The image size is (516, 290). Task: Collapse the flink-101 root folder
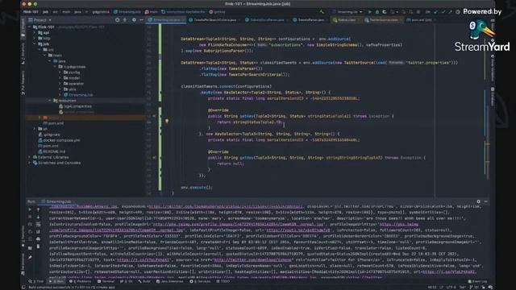click(30, 27)
